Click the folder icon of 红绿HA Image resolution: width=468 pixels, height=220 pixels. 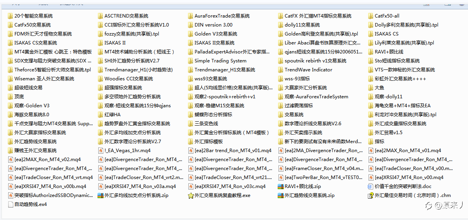(101, 115)
